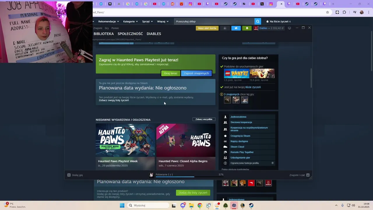Image resolution: width=373 pixels, height=210 pixels.
Task: Click the Diables profile avatar in Steam header
Action: (x=256, y=28)
